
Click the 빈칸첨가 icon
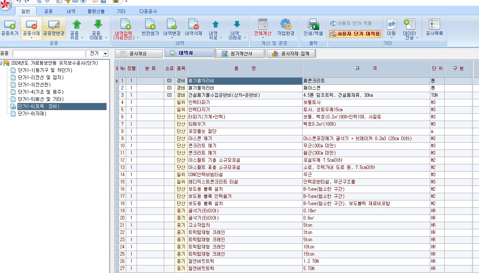tap(150, 25)
